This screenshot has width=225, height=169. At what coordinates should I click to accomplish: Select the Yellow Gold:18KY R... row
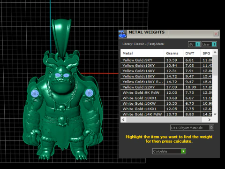pyautogui.click(x=166, y=82)
